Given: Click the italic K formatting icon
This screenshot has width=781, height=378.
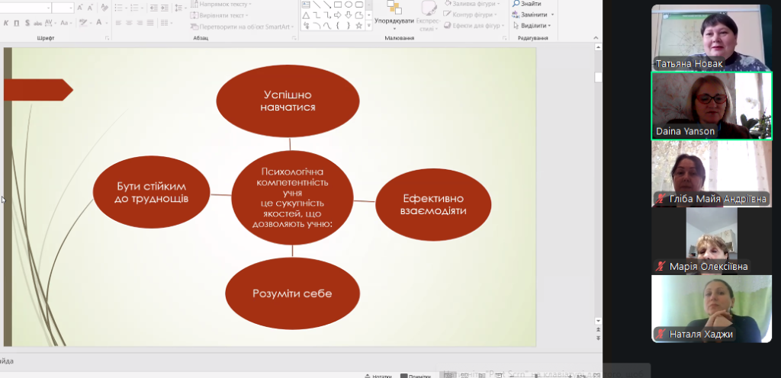Looking at the screenshot, I should coord(5,23).
